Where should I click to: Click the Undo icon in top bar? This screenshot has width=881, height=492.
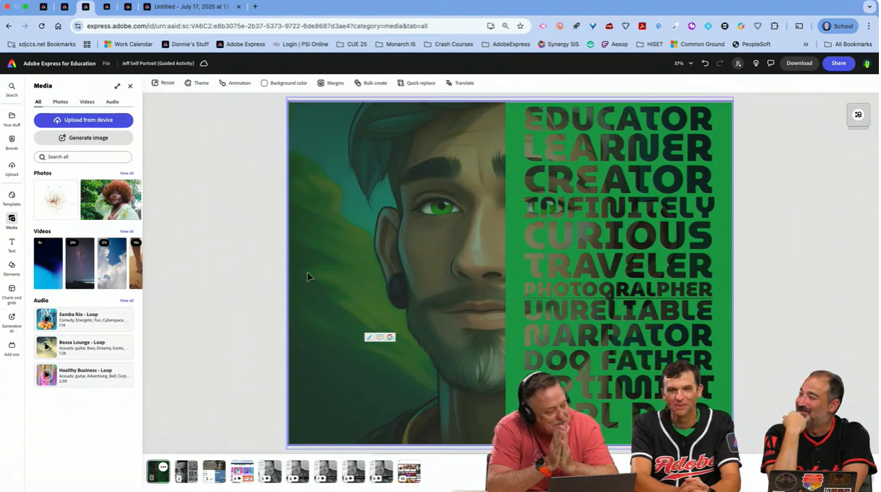[704, 63]
